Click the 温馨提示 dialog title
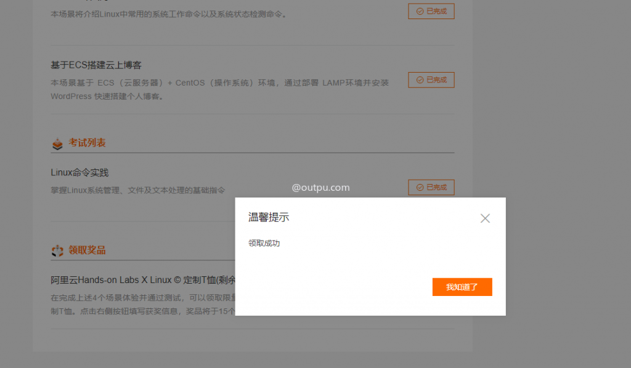The width and height of the screenshot is (631, 368). point(269,217)
